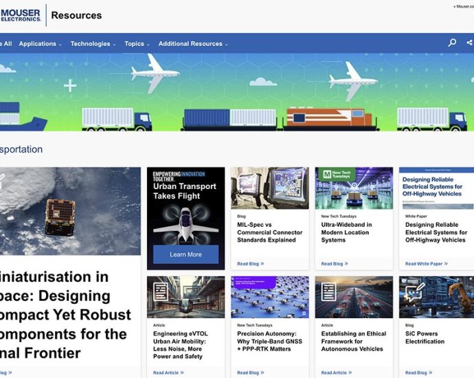The image size is (474, 378).
Task: Open Engineering eVTOL Urban Air Mobility title
Action: pos(181,345)
